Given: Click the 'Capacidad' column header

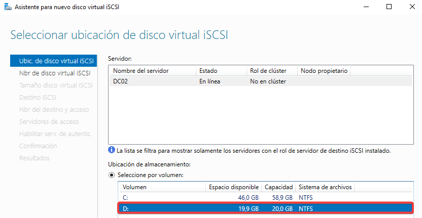Looking at the screenshot, I should point(278,188).
